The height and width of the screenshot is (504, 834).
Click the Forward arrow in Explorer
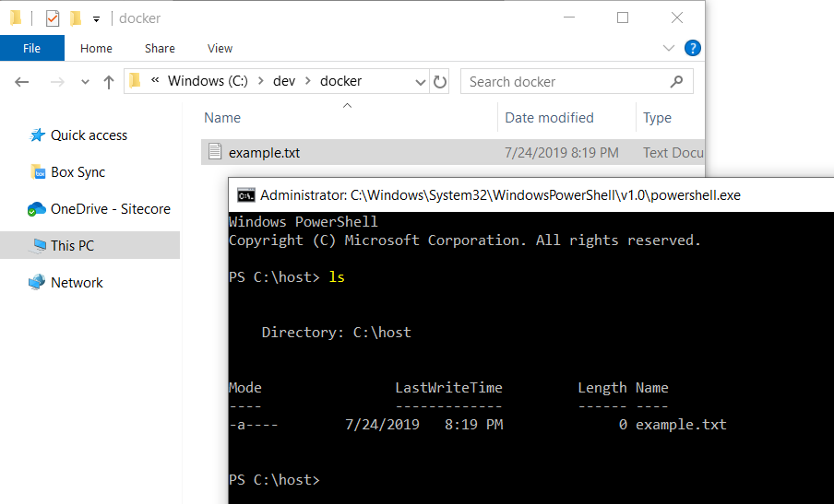coord(57,82)
